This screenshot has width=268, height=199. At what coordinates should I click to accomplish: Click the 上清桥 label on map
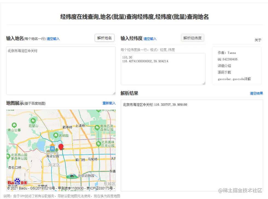80,126
